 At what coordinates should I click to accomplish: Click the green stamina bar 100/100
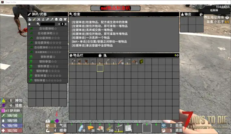tap(12, 115)
